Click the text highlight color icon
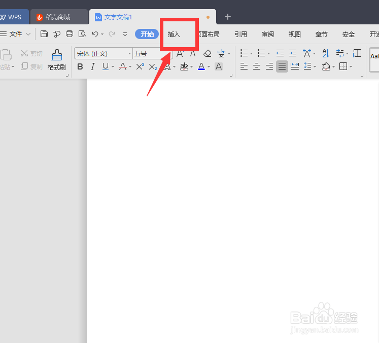This screenshot has width=379, height=343. point(184,66)
